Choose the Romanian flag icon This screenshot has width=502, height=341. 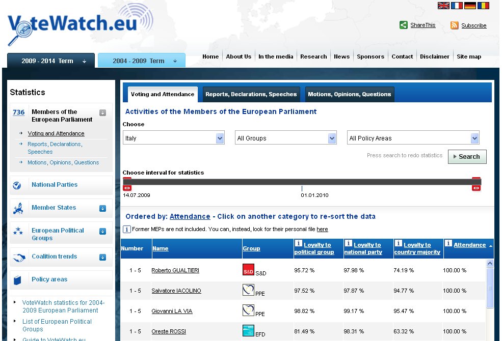point(483,6)
